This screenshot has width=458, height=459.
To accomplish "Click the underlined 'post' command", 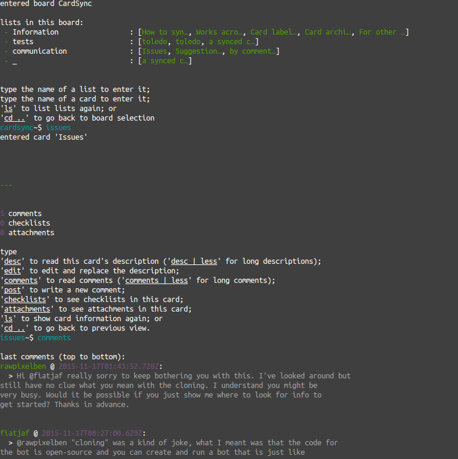I will [13, 290].
